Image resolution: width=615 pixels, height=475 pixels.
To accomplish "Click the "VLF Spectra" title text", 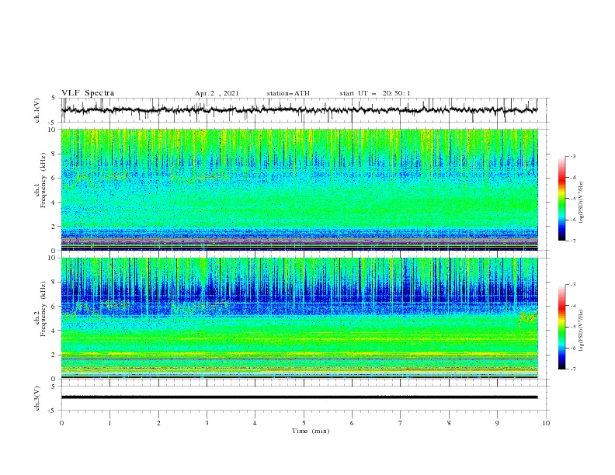I will tap(88, 93).
